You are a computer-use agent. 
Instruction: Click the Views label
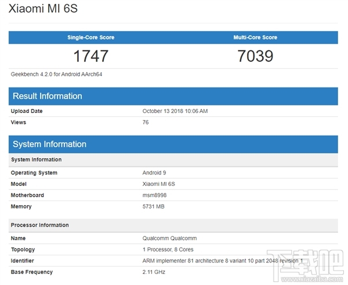tap(19, 122)
